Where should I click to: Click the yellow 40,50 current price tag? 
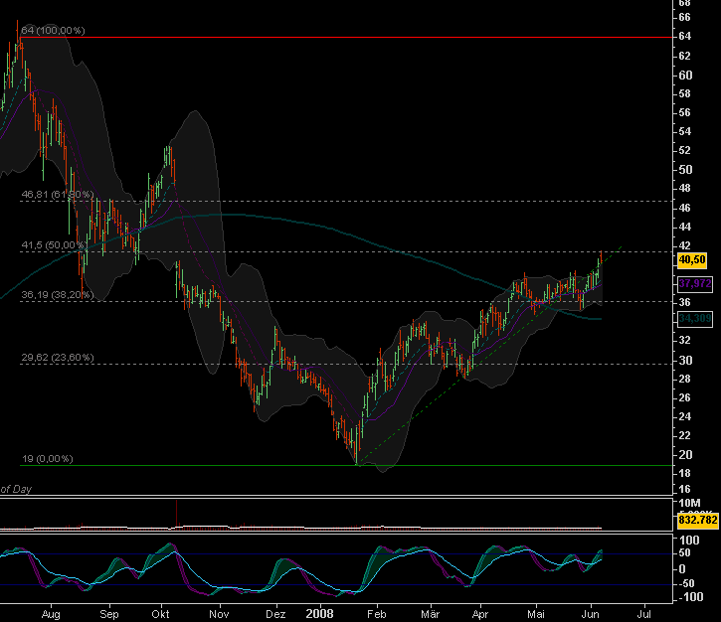(691, 259)
